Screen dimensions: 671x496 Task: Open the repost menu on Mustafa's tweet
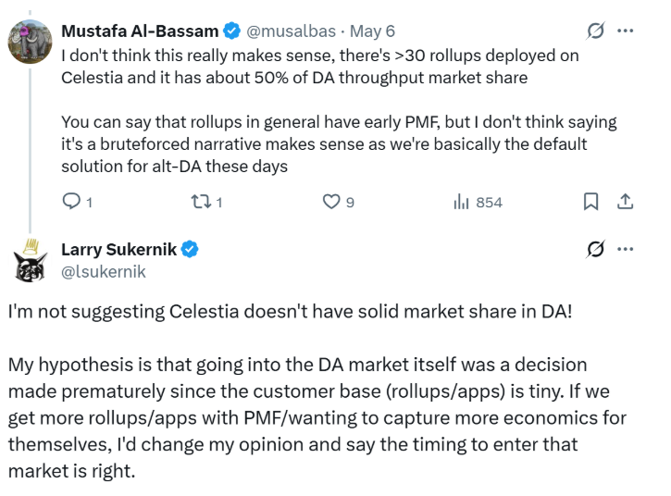click(x=201, y=201)
